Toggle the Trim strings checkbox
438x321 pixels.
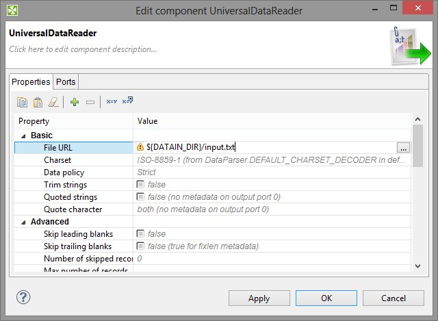pos(141,185)
